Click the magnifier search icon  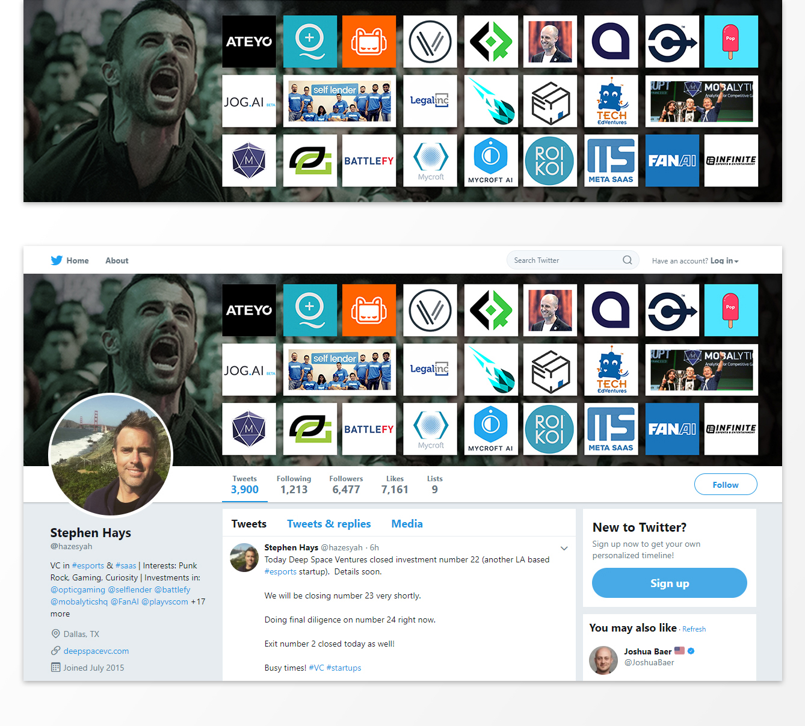coord(628,260)
